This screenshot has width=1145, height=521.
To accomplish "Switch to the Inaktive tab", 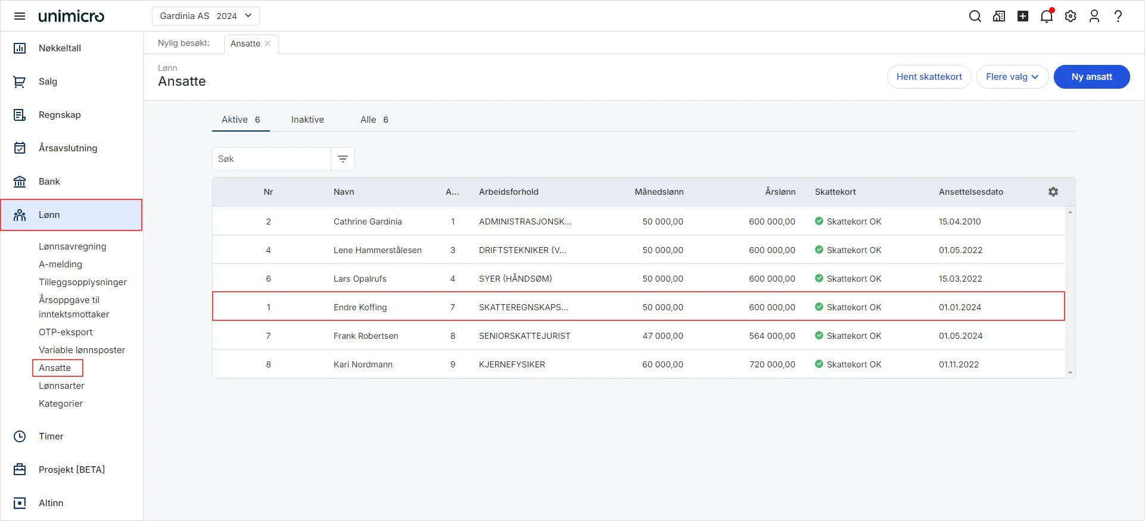I will click(x=307, y=120).
